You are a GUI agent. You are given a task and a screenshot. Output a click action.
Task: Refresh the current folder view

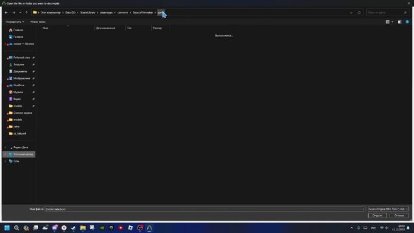[359, 13]
